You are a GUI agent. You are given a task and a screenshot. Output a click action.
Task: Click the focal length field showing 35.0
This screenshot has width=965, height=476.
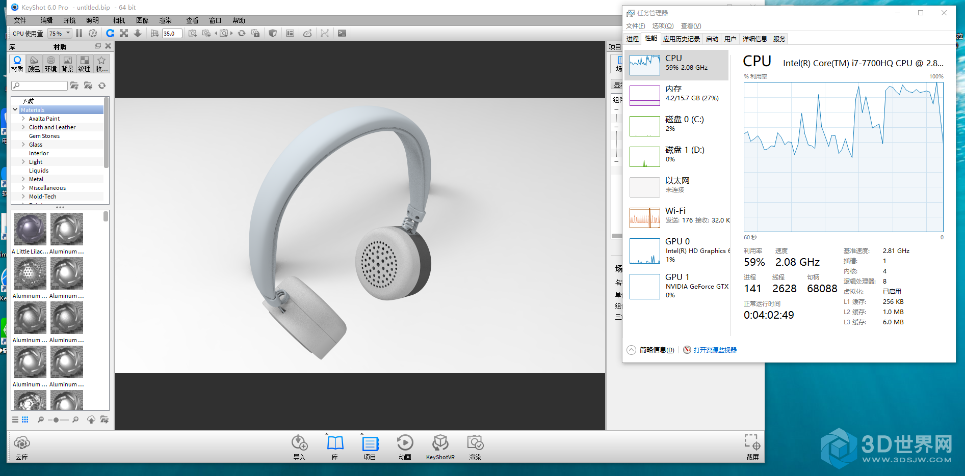click(172, 34)
